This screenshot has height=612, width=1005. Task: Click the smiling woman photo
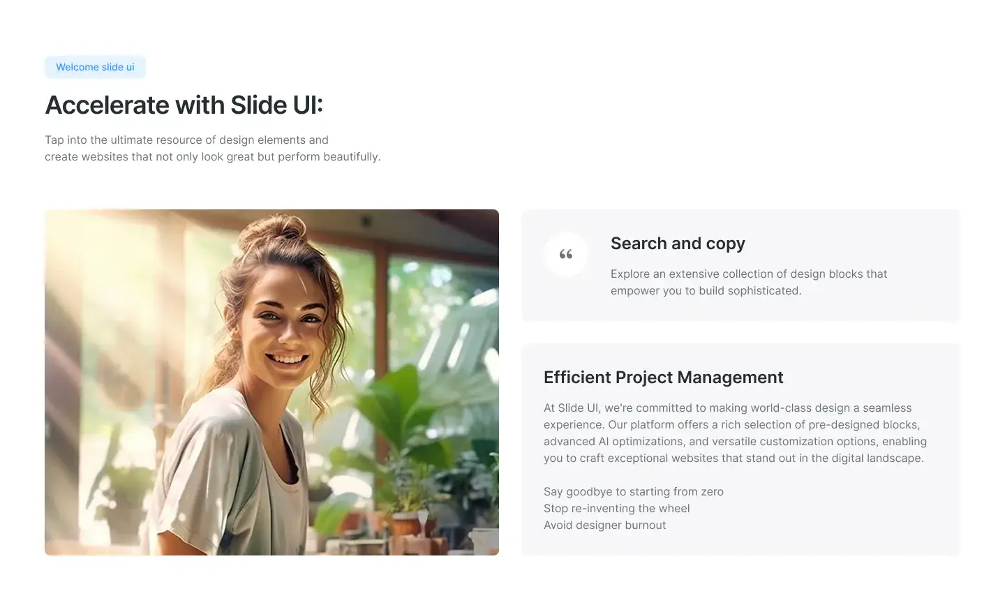point(271,382)
